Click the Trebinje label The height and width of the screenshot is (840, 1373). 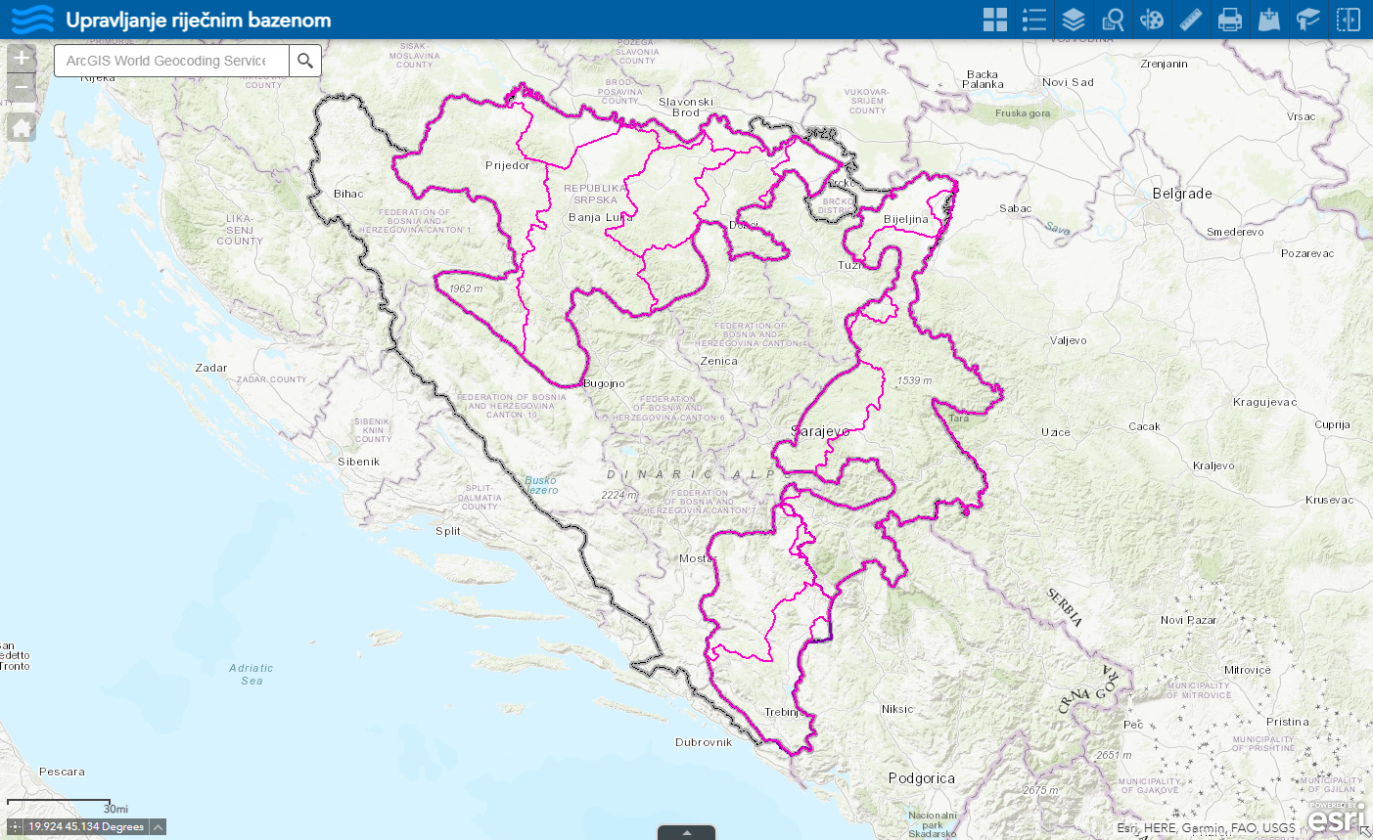point(783,712)
